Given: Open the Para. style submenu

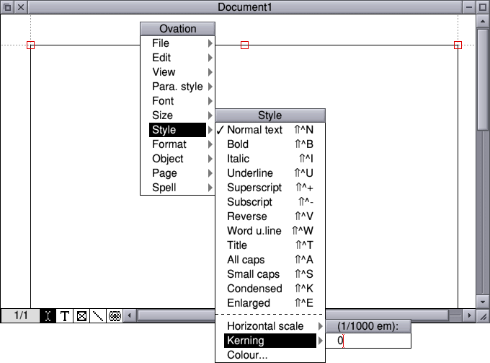Looking at the screenshot, I should (177, 87).
